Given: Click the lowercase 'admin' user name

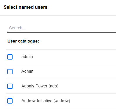Looking at the screenshot, I should coord(27,57).
